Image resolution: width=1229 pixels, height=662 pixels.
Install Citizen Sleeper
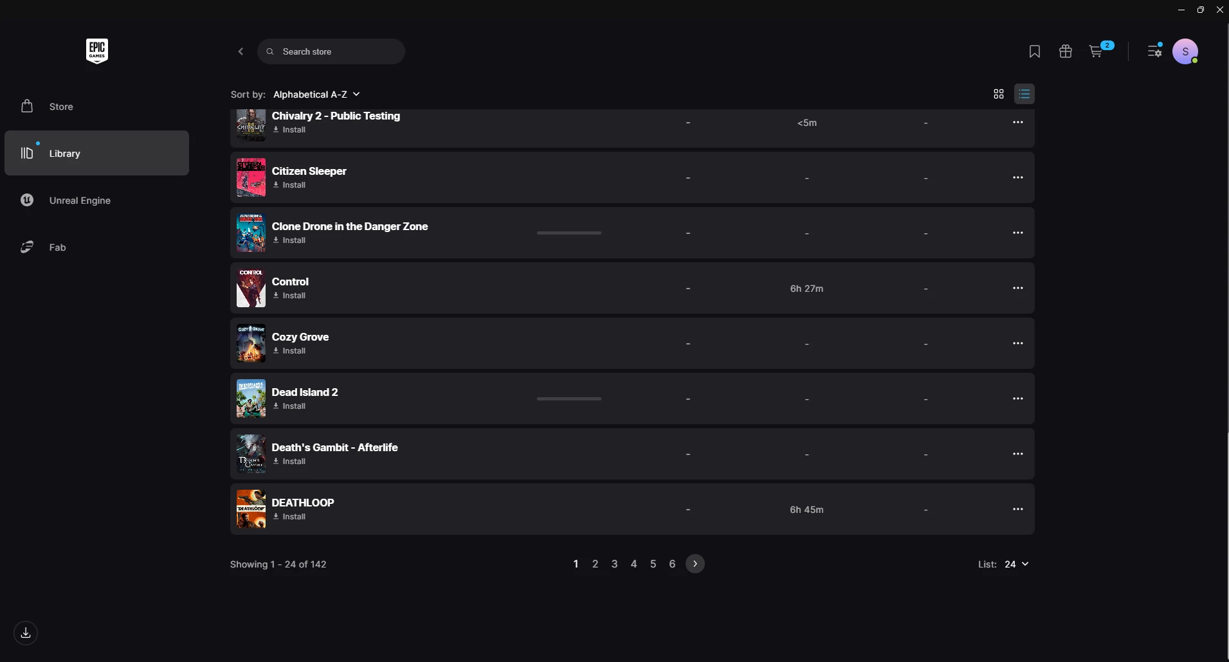tap(289, 185)
